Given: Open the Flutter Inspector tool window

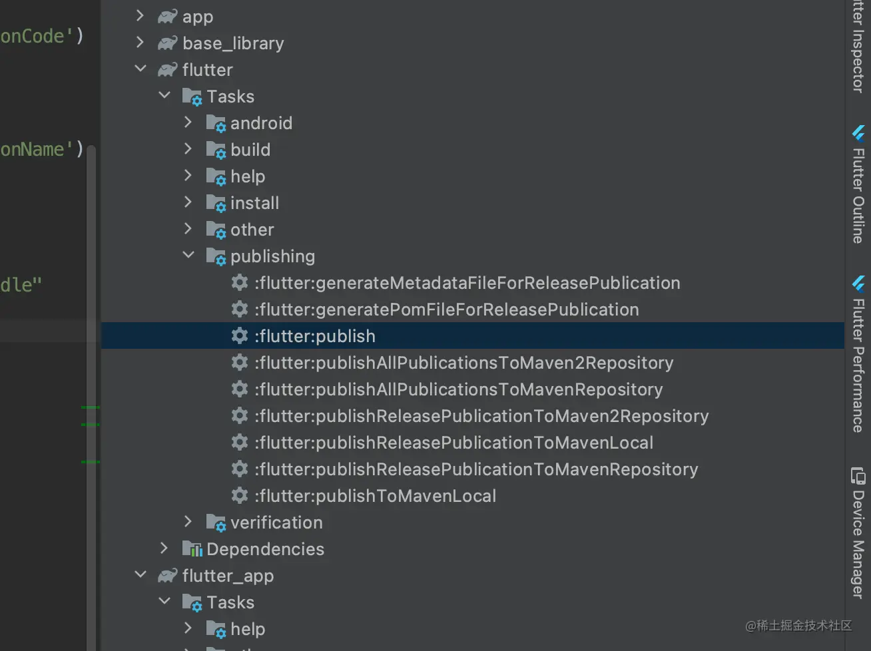Looking at the screenshot, I should (858, 47).
